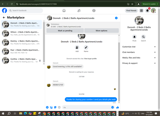
Task: Click the taskbar clock and date
Action: click(x=149, y=113)
